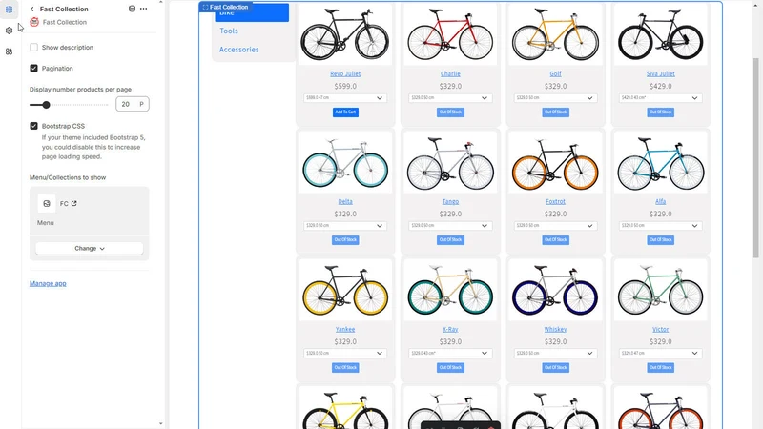
Task: Open FC menu external link icon
Action: [74, 203]
